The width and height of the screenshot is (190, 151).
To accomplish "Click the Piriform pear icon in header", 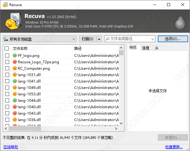I will tap(179, 21).
